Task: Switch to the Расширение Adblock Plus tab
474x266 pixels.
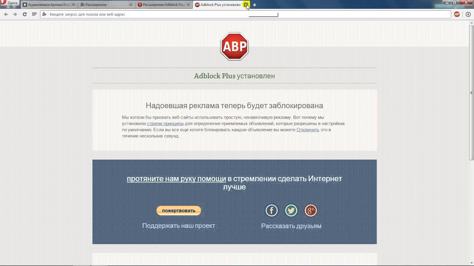Action: tap(164, 5)
